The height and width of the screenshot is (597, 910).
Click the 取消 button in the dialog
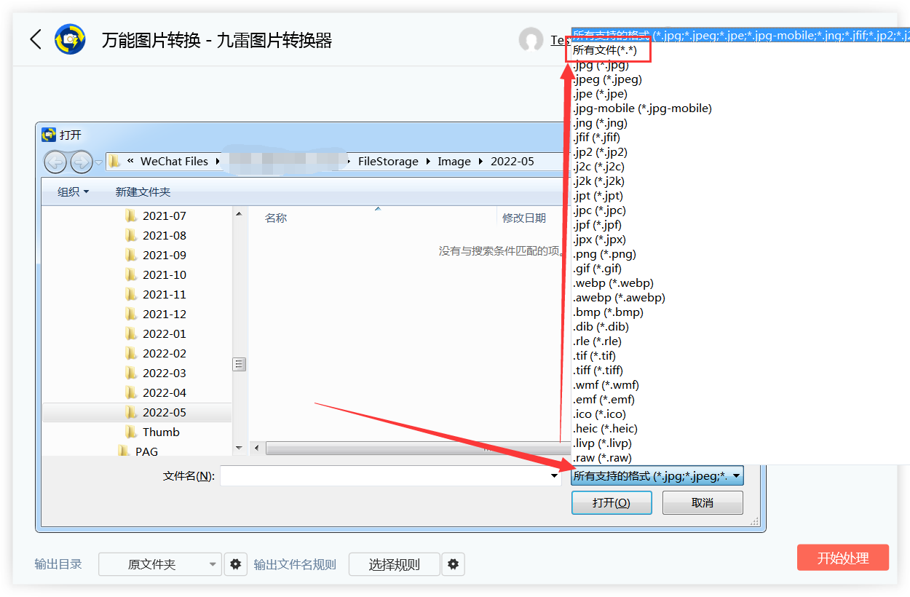[703, 502]
